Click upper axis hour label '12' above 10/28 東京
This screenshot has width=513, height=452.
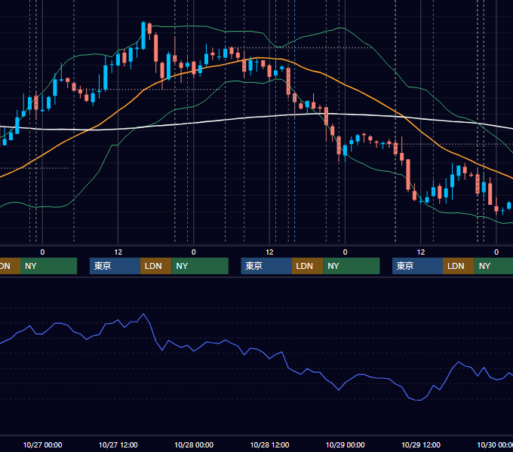(269, 252)
